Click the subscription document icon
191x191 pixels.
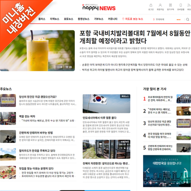pos(170,5)
